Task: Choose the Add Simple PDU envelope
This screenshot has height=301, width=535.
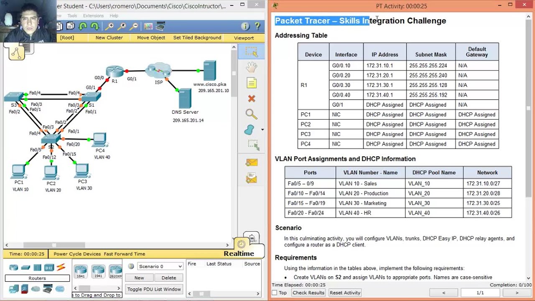Action: (251, 163)
